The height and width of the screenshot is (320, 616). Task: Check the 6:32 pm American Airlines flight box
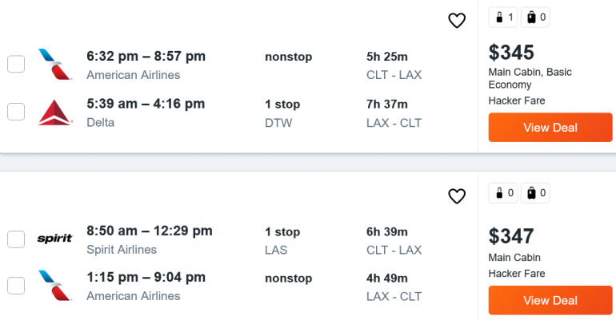16,64
